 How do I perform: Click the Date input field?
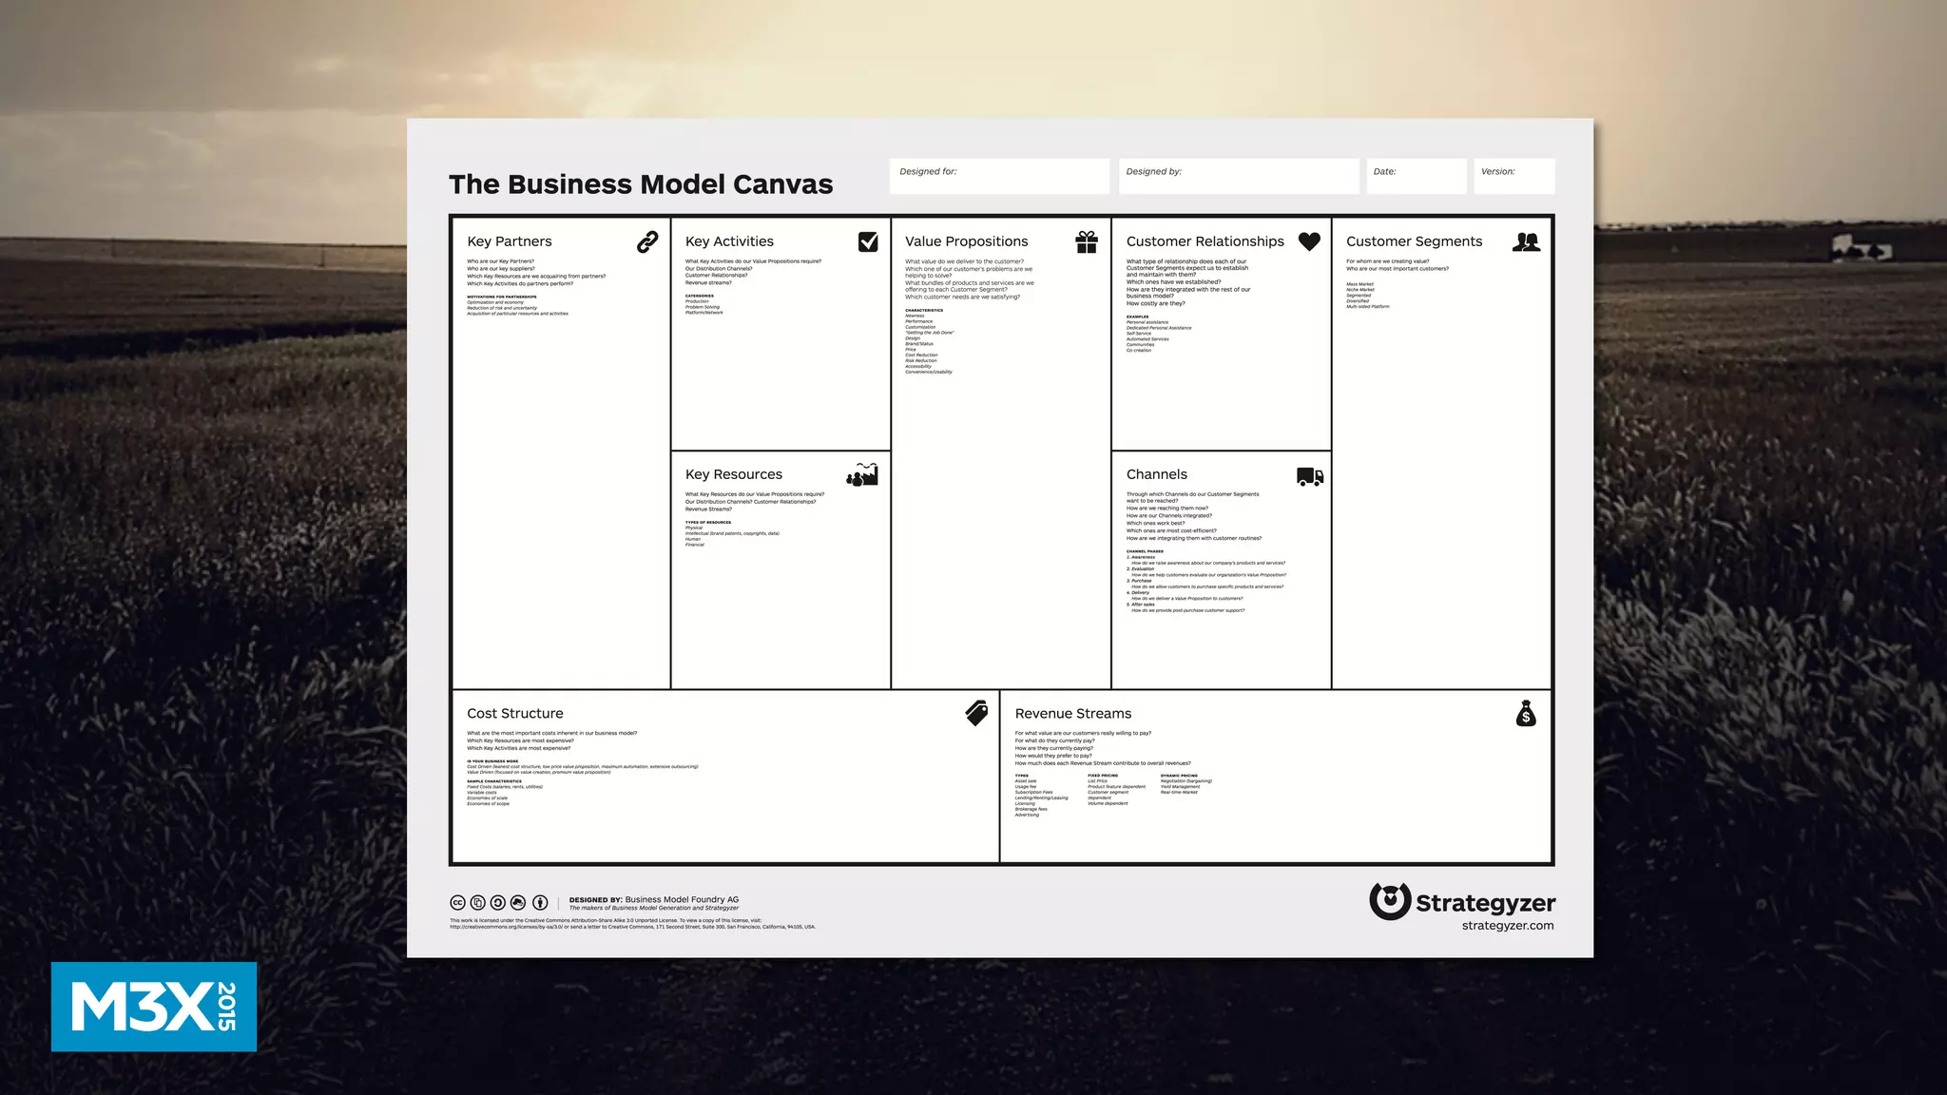coord(1416,176)
